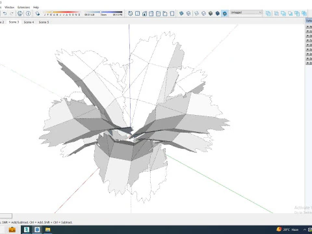The width and height of the screenshot is (312, 234).
Task: Select Wireframe style icon
Action: (196, 14)
